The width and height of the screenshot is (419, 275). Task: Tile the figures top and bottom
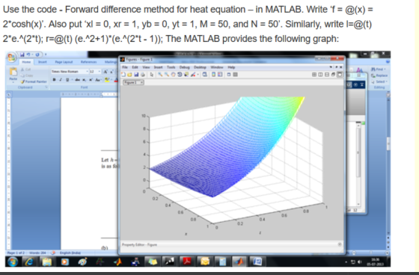pos(327,75)
